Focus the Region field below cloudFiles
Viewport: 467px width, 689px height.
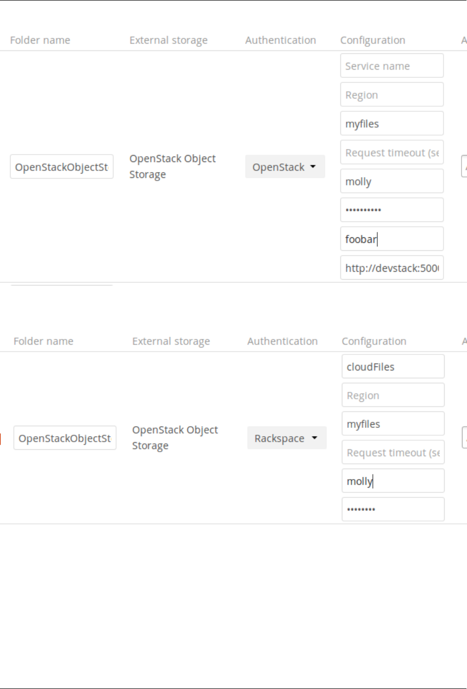pos(393,395)
